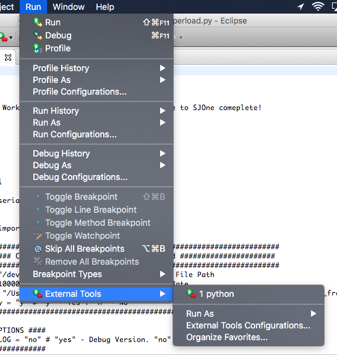The height and width of the screenshot is (355, 337).
Task: Open the Help menu
Action: click(x=105, y=7)
